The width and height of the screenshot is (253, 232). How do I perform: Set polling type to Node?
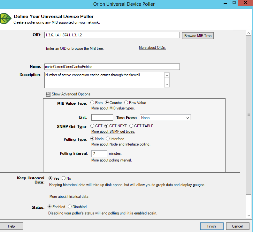click(92, 138)
